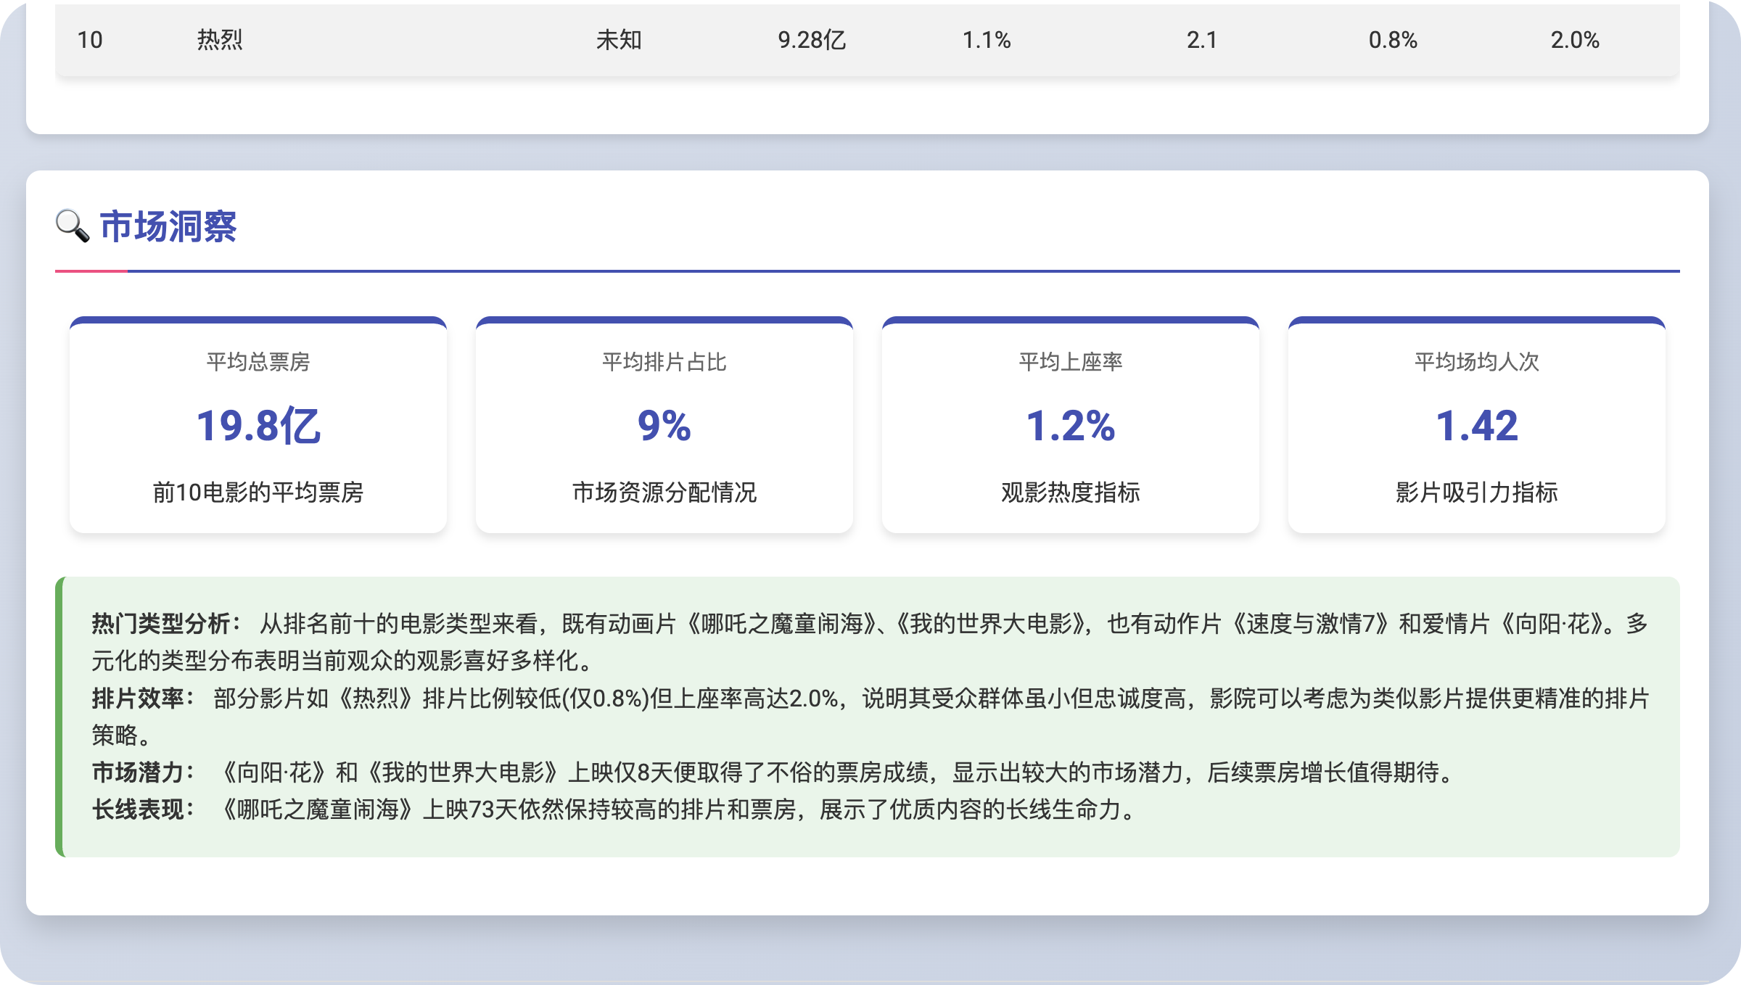Select the 平均场均人次 card

tap(1476, 361)
